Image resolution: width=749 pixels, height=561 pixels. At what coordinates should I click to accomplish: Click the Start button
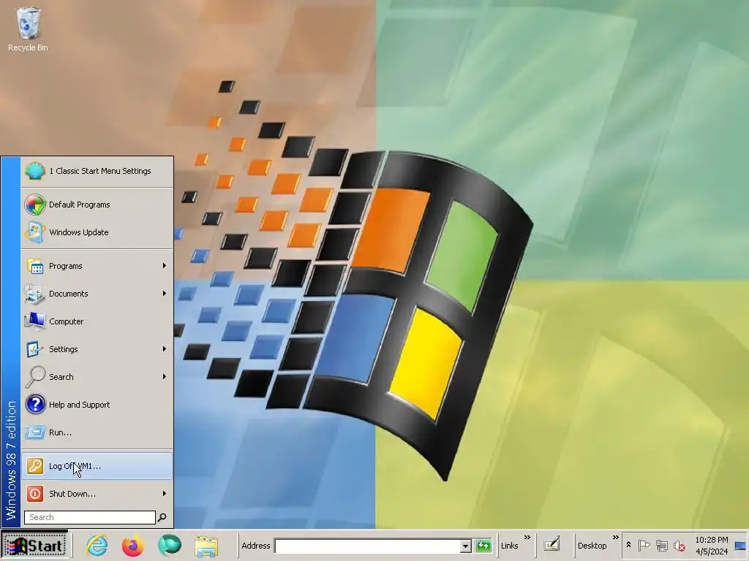[x=35, y=545]
